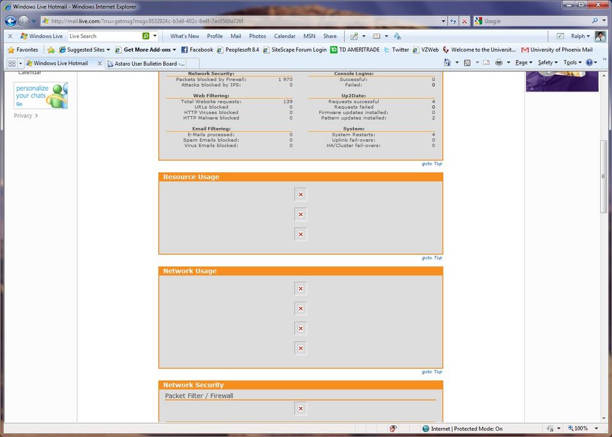Viewport: 612px width, 437px height.
Task: Refresh the page using address bar icon
Action: click(x=453, y=21)
